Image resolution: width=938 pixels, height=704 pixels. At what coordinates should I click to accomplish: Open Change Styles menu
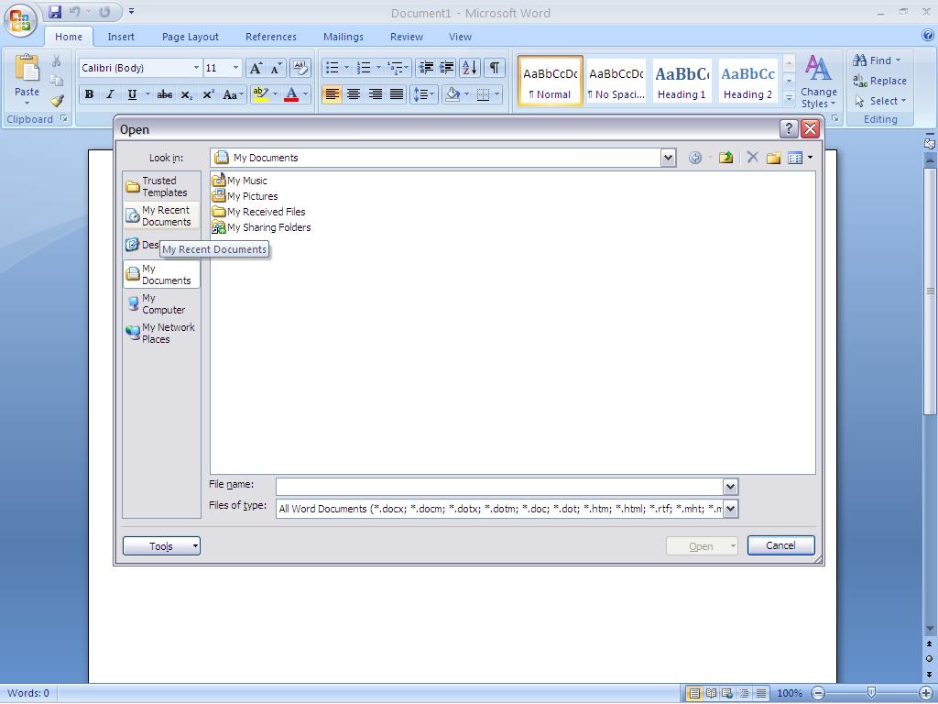(x=818, y=82)
